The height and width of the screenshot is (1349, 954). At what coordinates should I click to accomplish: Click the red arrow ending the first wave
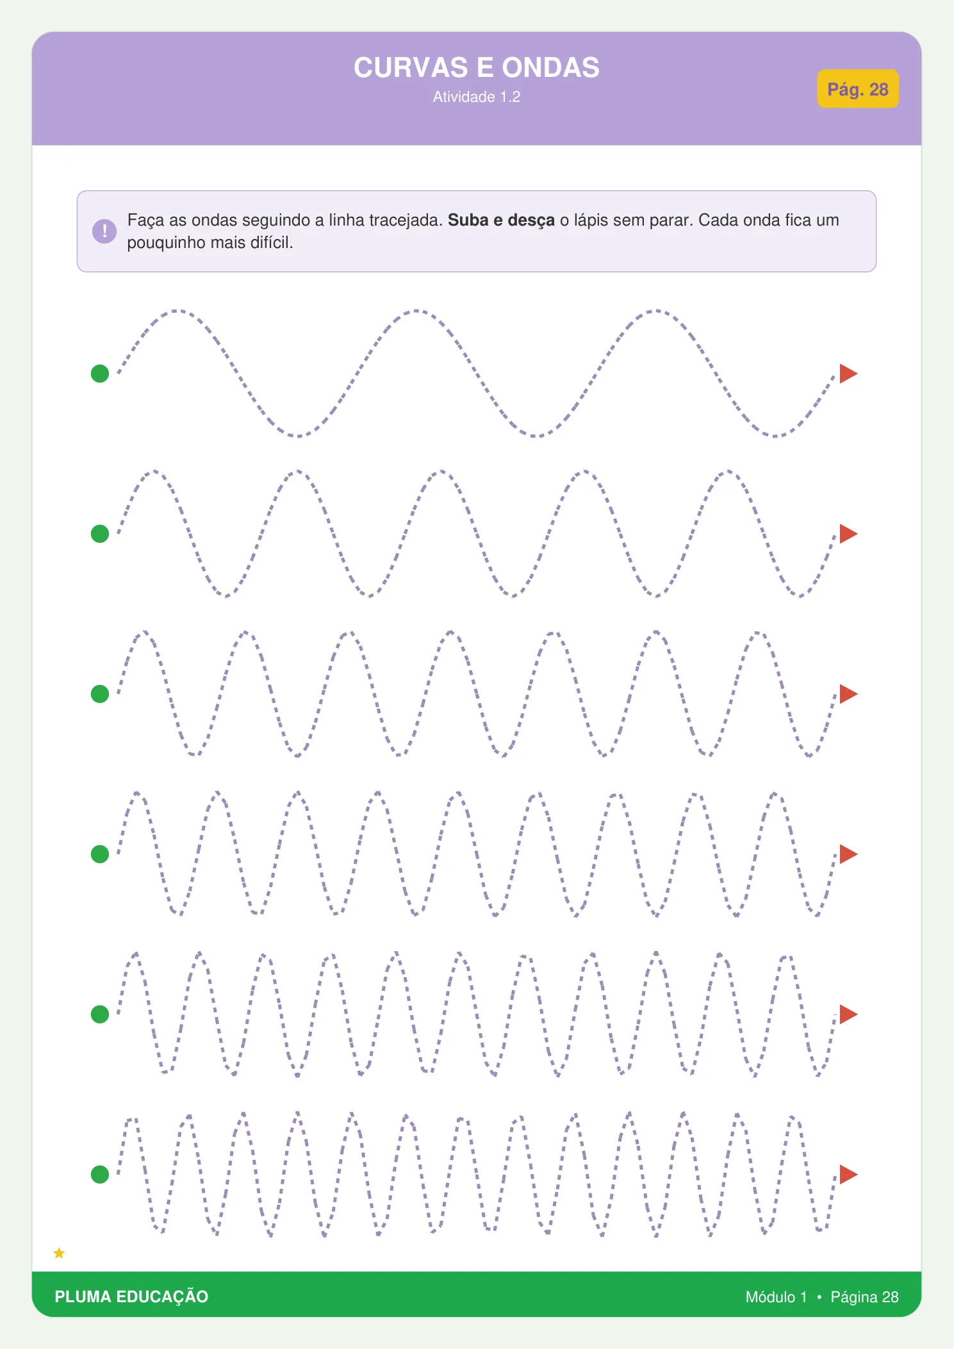tap(848, 374)
